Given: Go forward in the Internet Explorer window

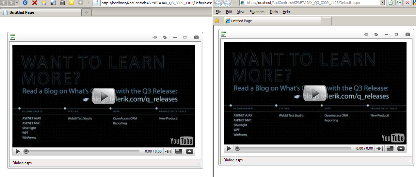Looking at the screenshot, I should (227, 3).
